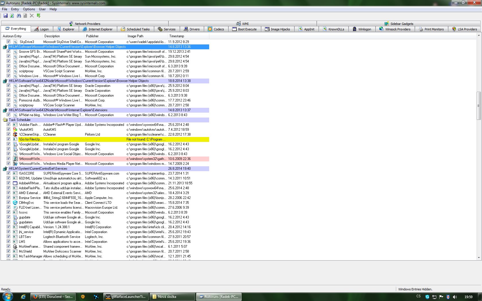The width and height of the screenshot is (482, 301).
Task: Open the Network Providers tab
Action: point(85,24)
